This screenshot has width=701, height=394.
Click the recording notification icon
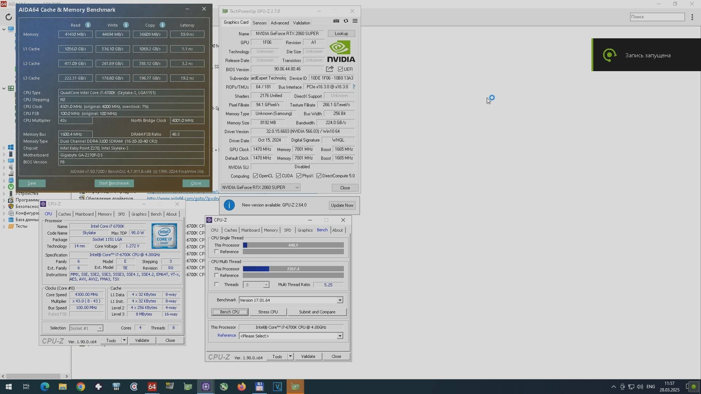(x=609, y=55)
